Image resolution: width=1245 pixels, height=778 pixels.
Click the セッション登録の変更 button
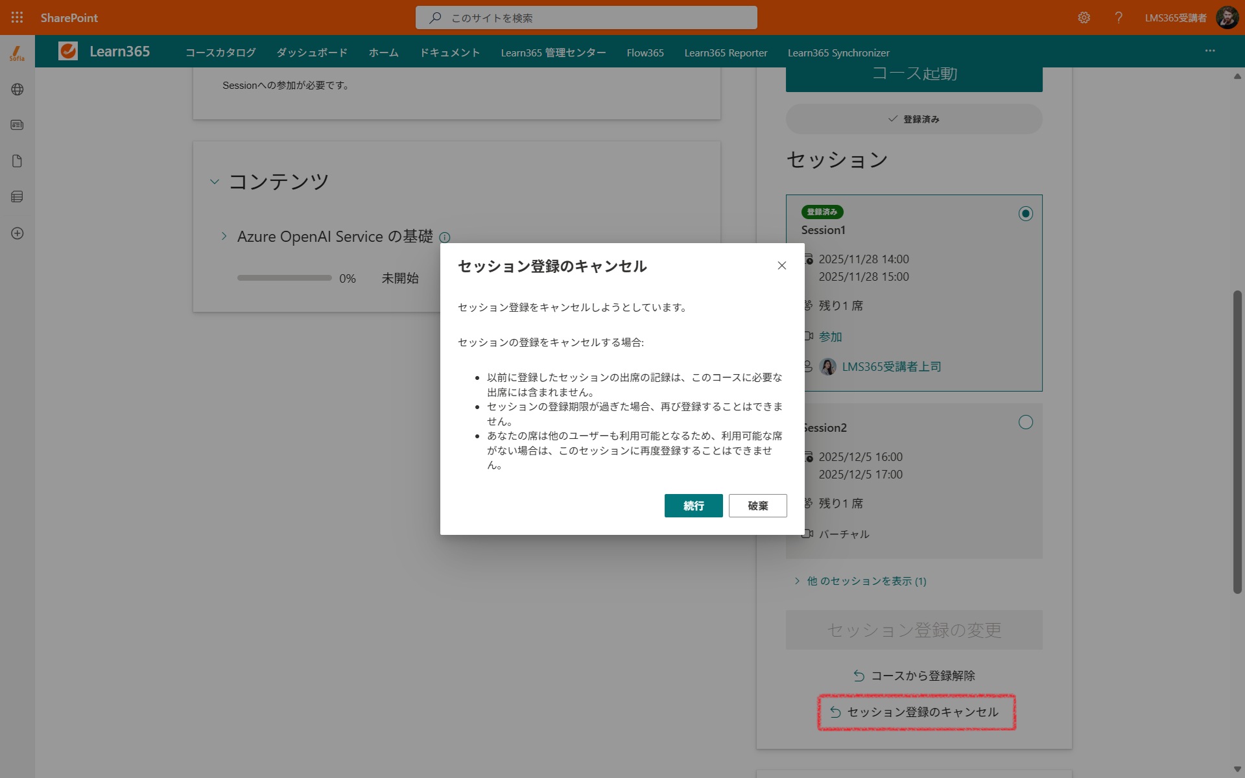coord(914,630)
